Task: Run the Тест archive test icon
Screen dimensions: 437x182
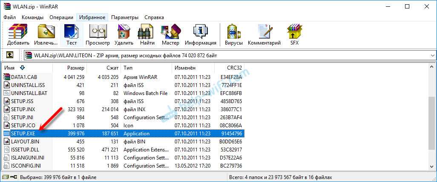Action: point(72,35)
